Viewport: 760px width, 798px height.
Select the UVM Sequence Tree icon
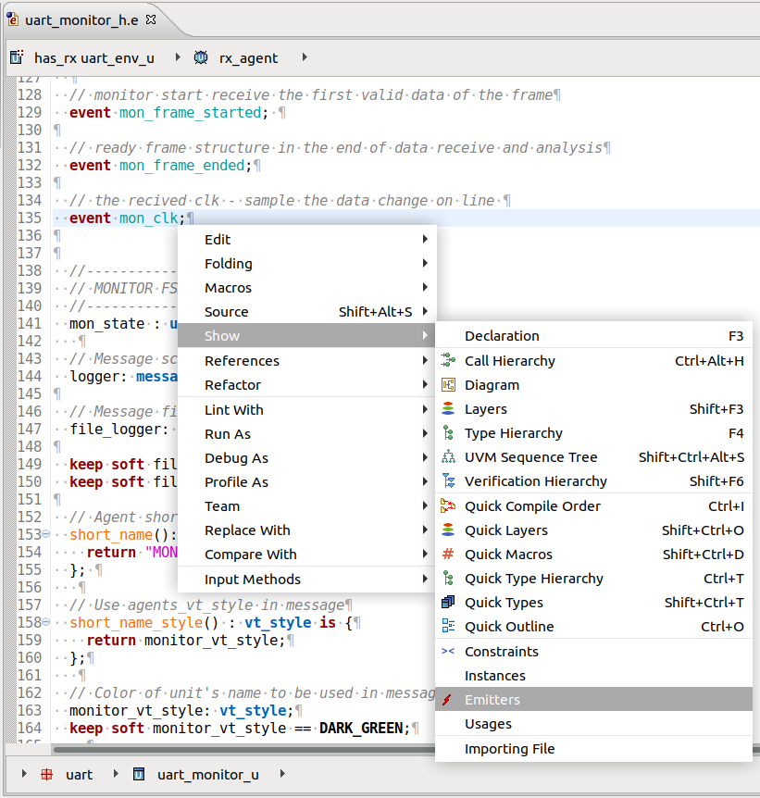pos(450,457)
